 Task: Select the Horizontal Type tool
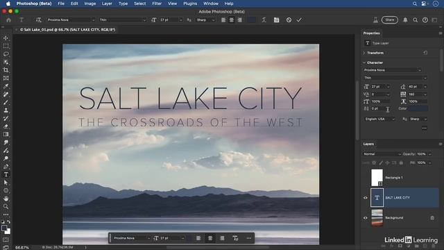(6, 174)
